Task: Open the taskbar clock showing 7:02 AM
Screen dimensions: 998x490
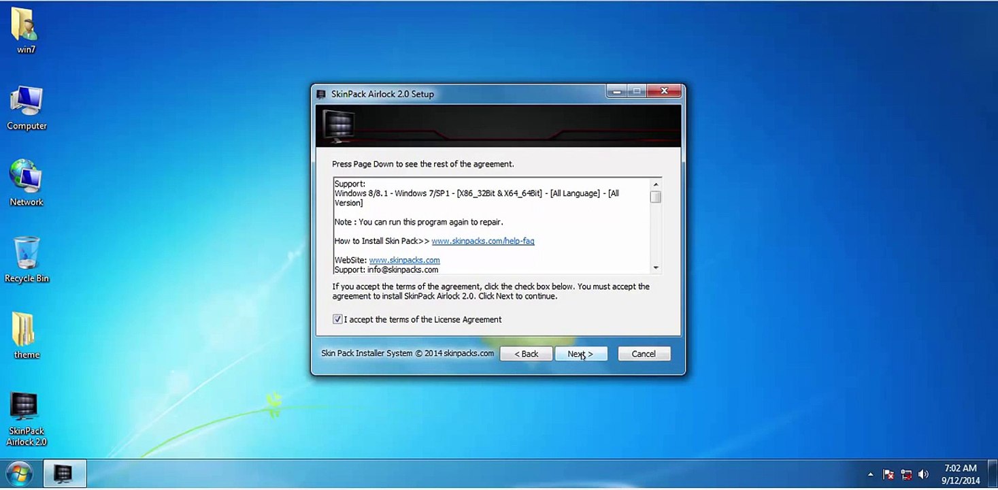Action: (961, 474)
